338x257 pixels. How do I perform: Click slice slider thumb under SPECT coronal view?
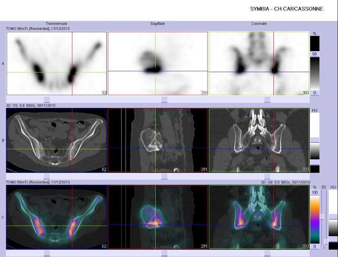click(x=267, y=99)
